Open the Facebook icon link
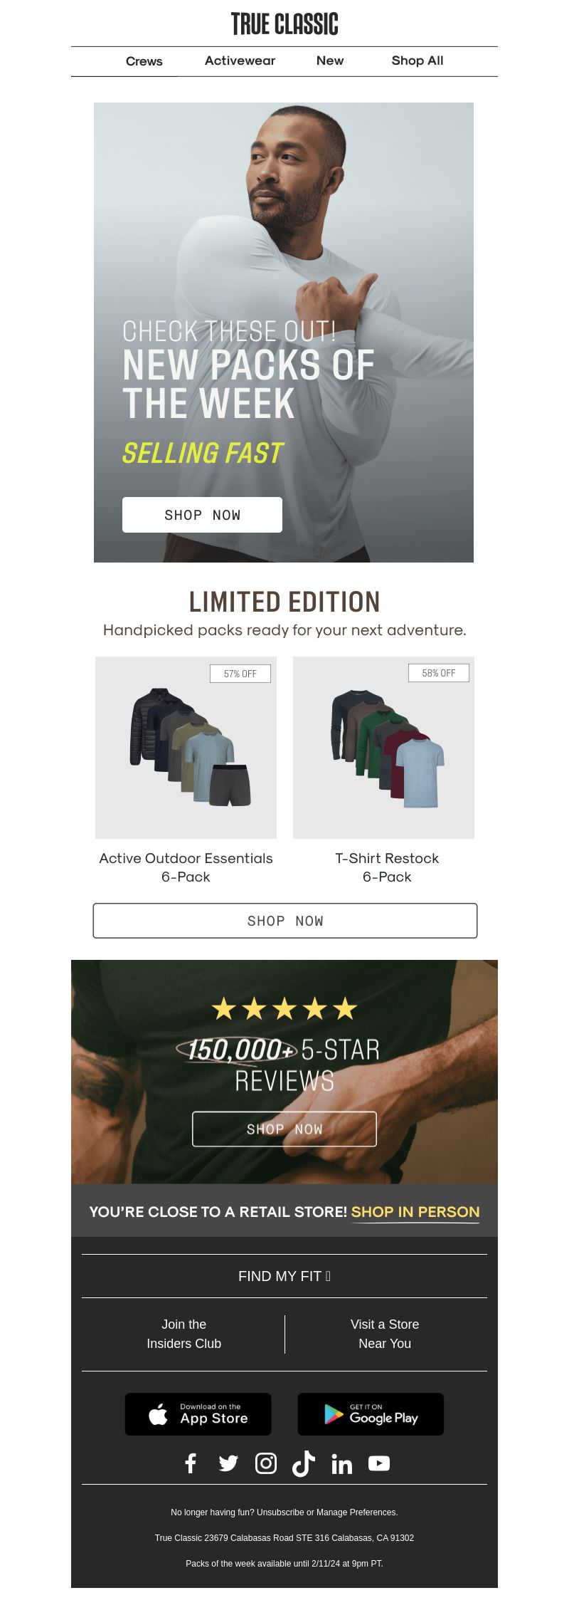The height and width of the screenshot is (1615, 569). pos(191,1463)
